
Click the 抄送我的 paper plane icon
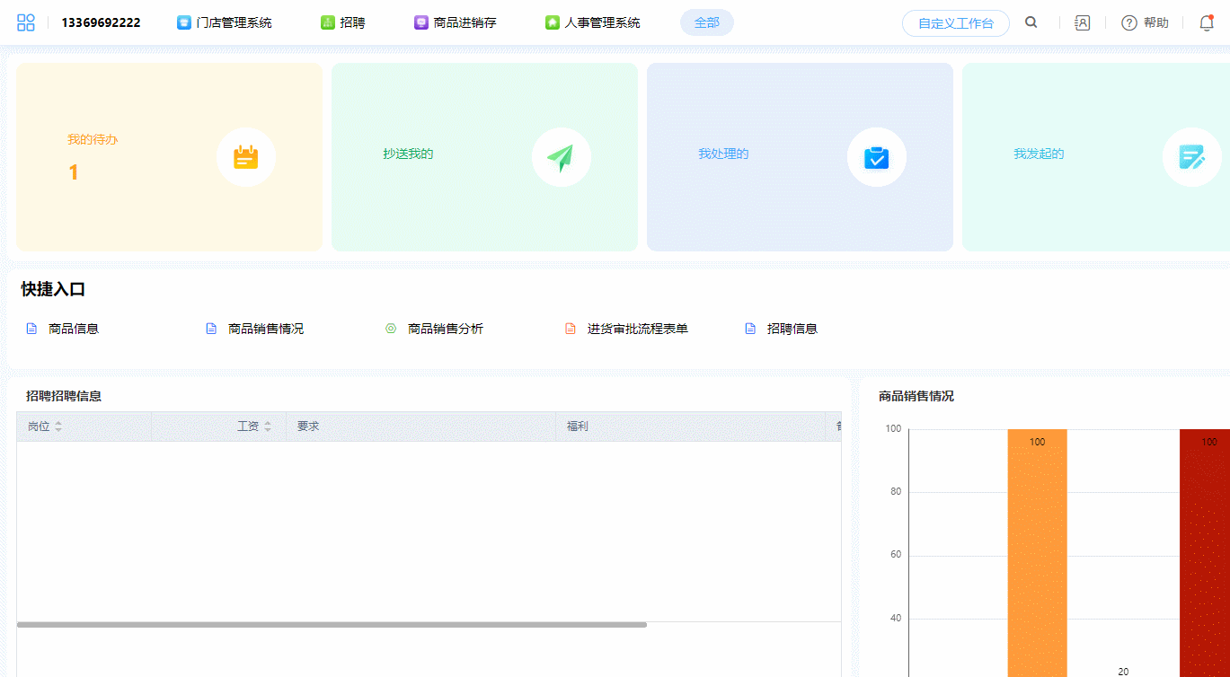tap(562, 157)
